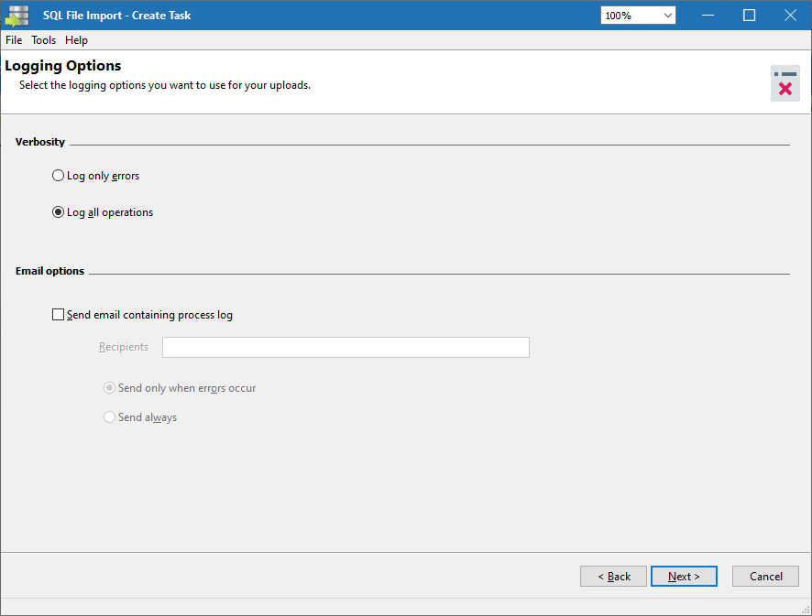Screen dimensions: 812x616
Task: Open the File menu
Action: [14, 40]
